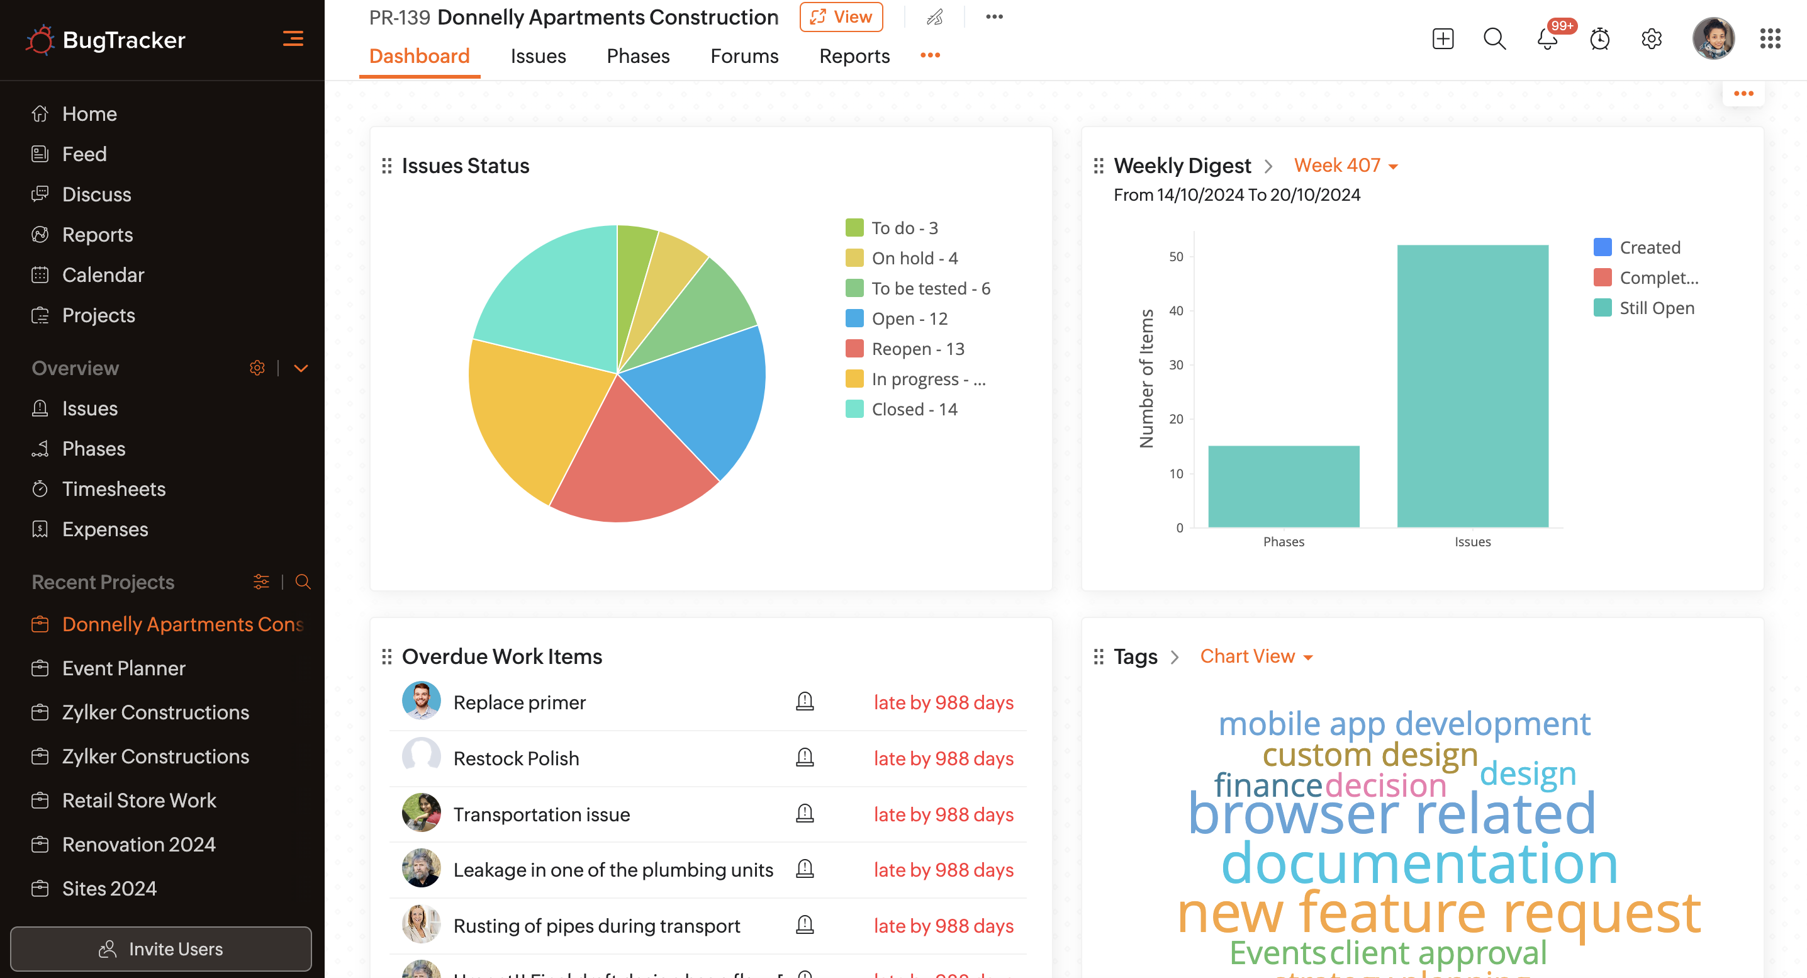
Task: Click the quick add plus icon
Action: 1442,38
